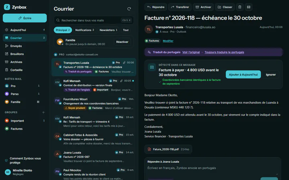Click the financeiro@lusala.ao sender address
Image resolution: width=289 pixels, height=180 pixels.
[200, 27]
